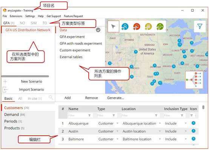Click the add factory map tool

(x=148, y=26)
